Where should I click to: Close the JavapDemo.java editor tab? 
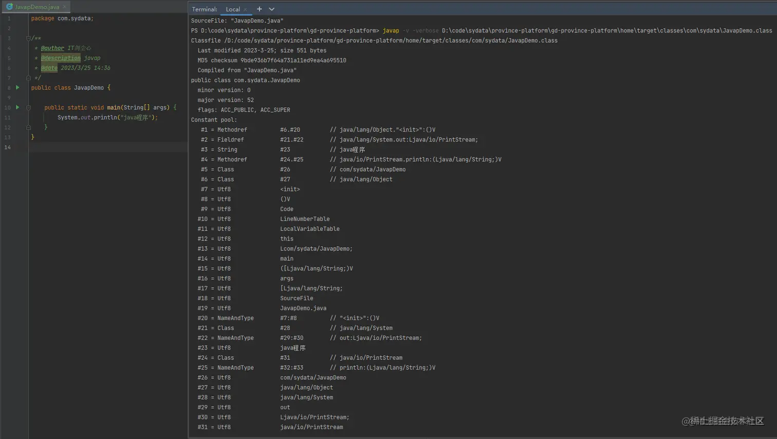pyautogui.click(x=64, y=7)
